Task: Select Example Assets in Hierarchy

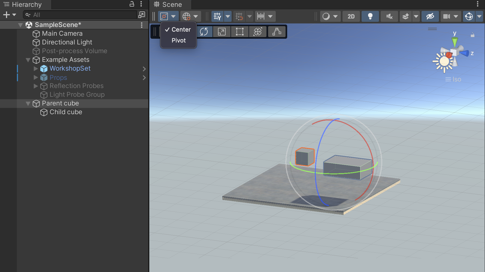Action: click(65, 60)
